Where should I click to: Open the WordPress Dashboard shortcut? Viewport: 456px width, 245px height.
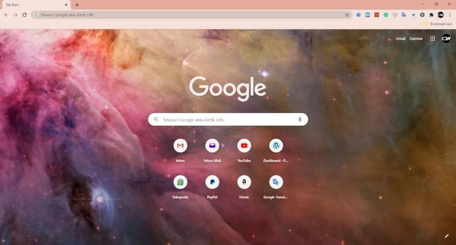click(x=276, y=151)
